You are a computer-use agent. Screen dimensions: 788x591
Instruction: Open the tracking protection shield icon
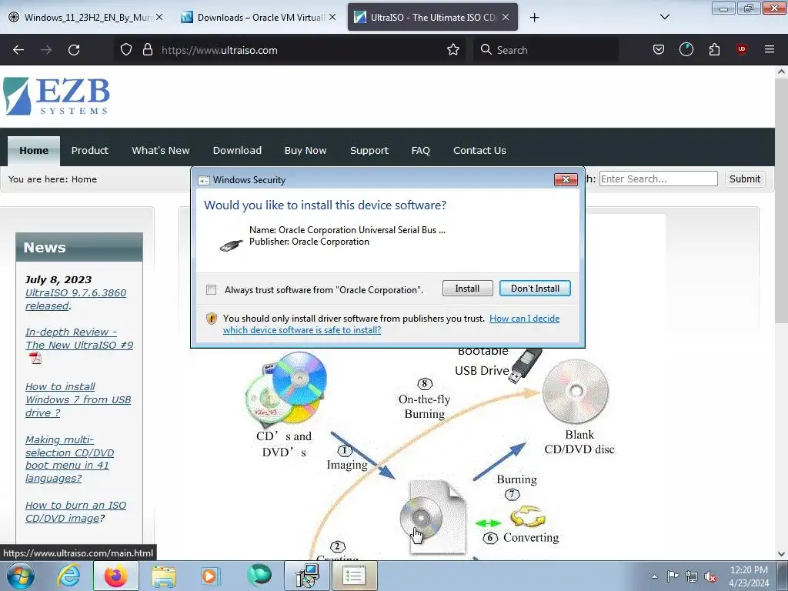[x=126, y=50]
